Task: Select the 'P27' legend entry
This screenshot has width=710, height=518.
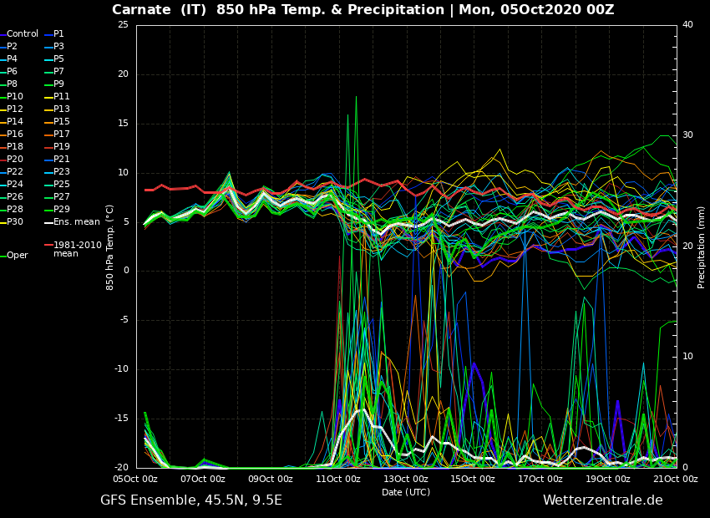Action: point(61,196)
